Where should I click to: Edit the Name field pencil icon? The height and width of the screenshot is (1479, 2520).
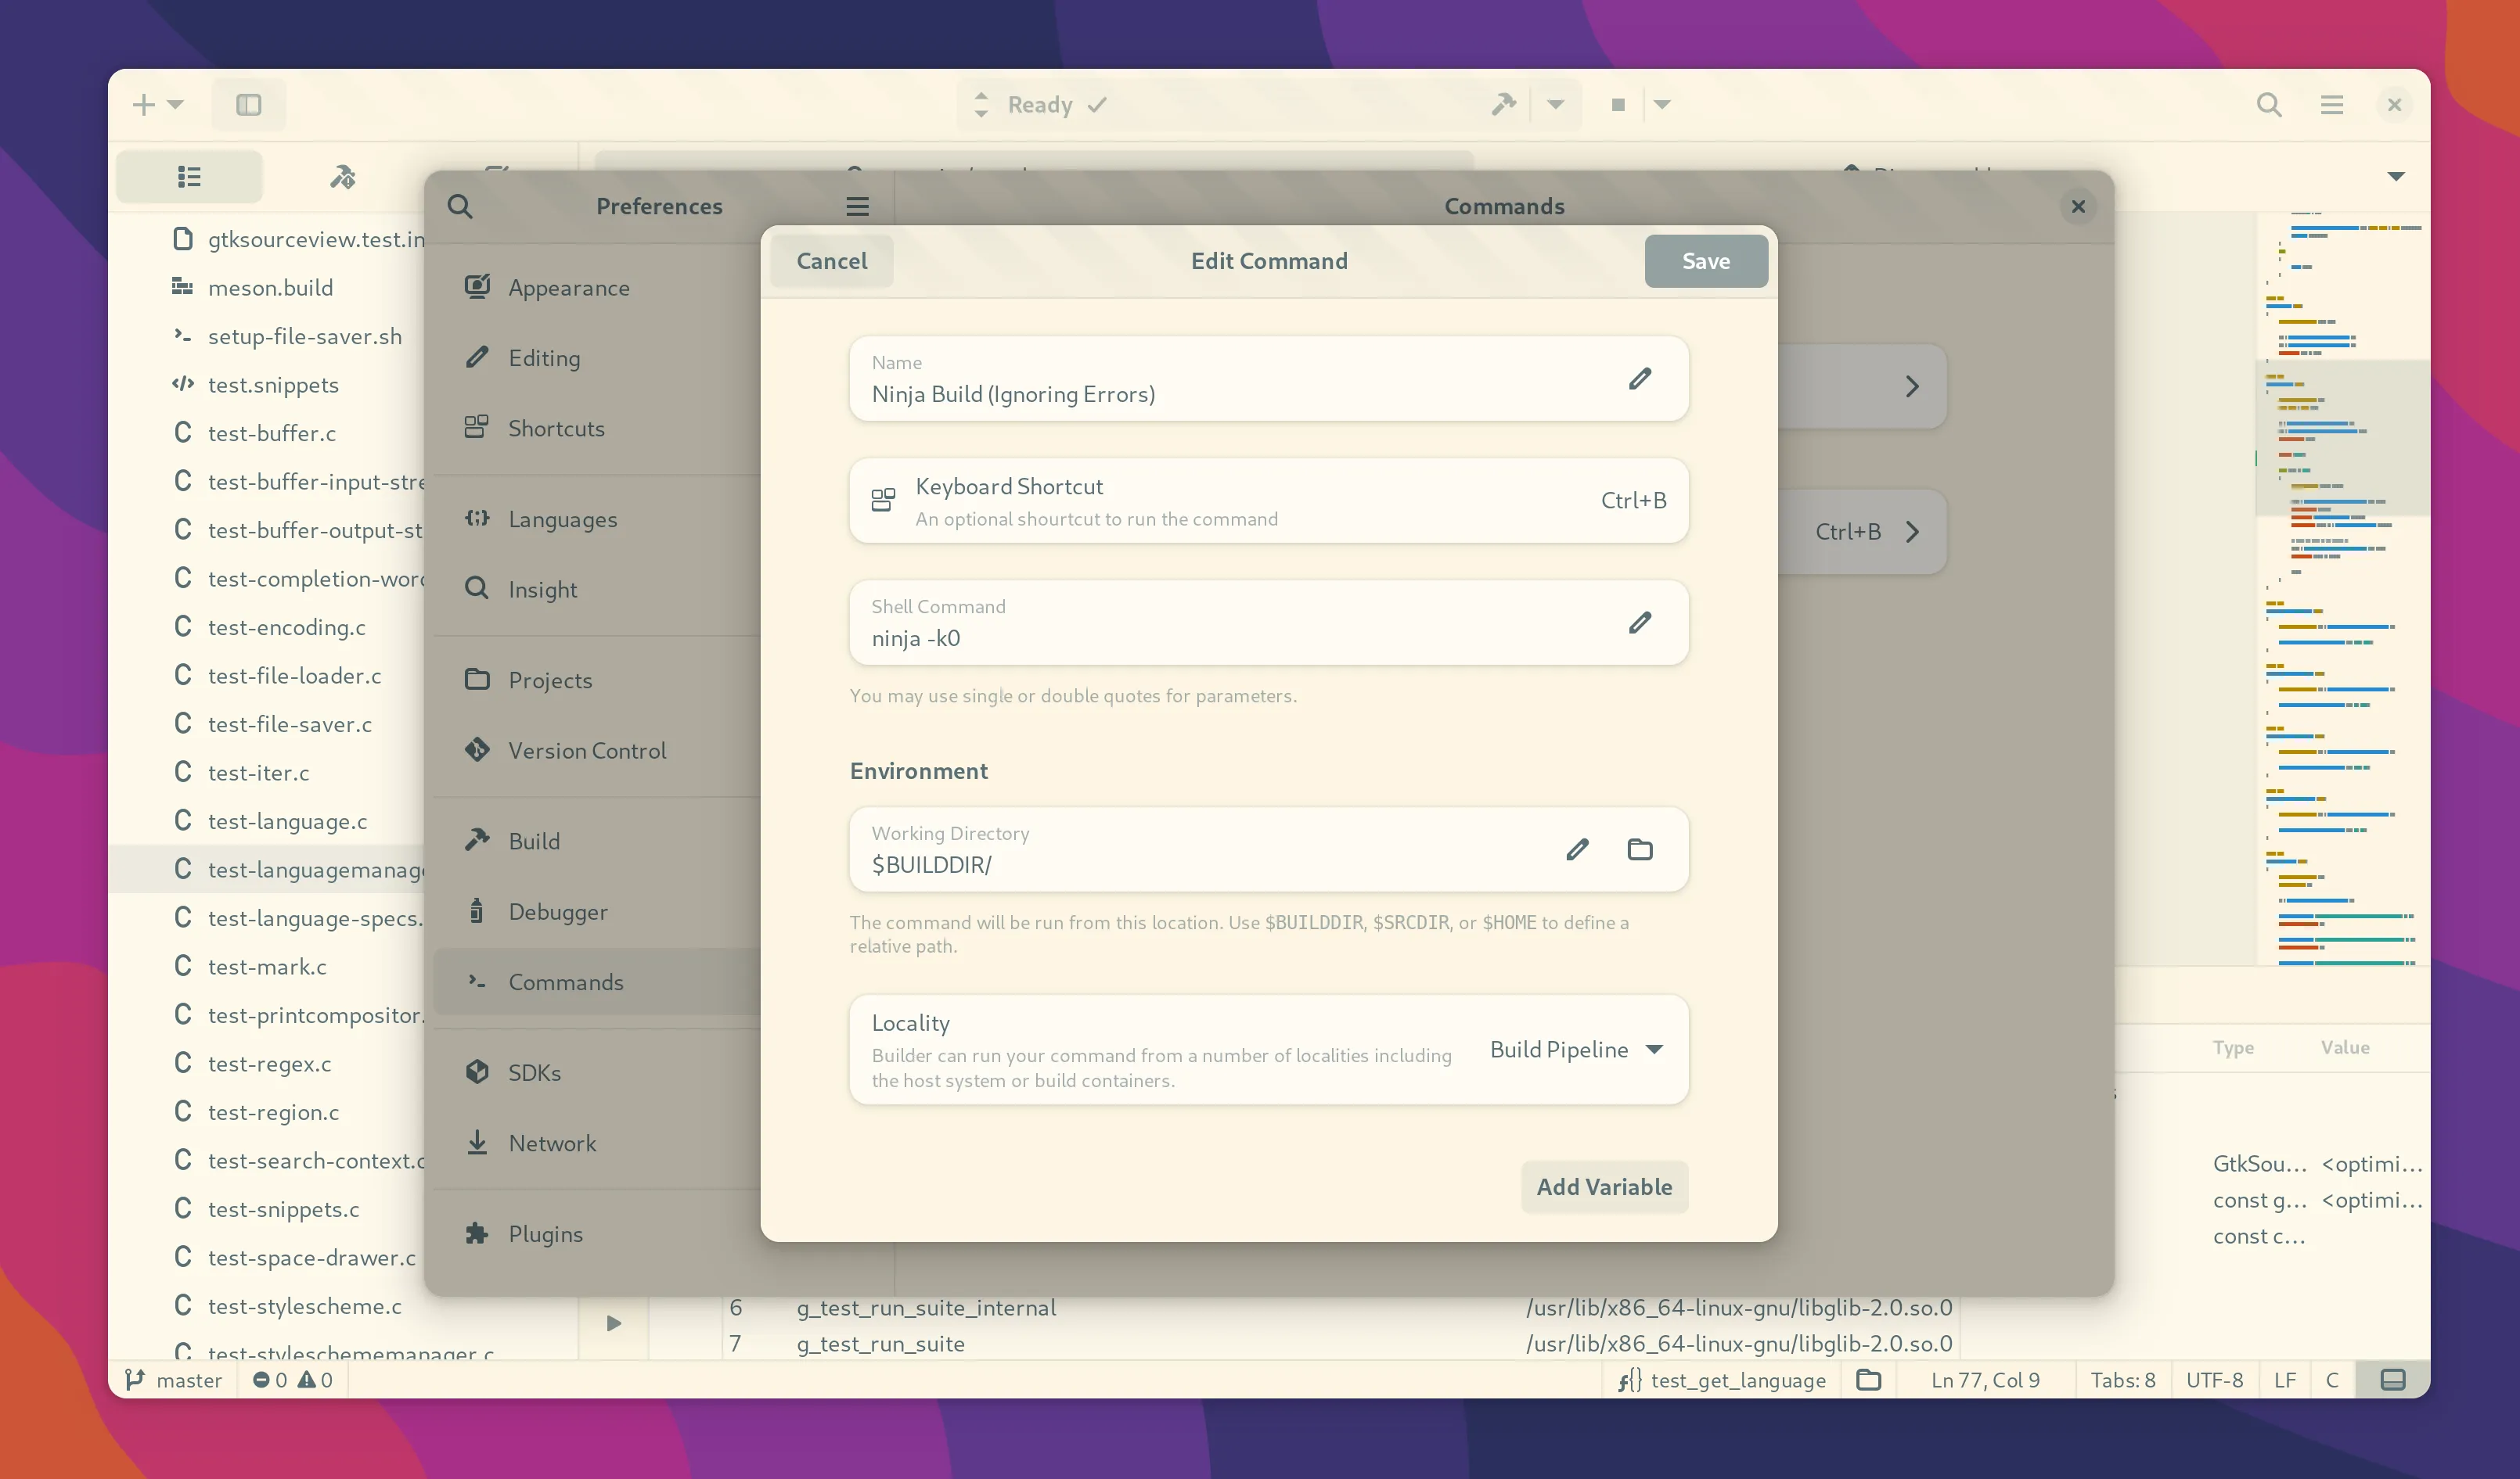click(x=1639, y=379)
